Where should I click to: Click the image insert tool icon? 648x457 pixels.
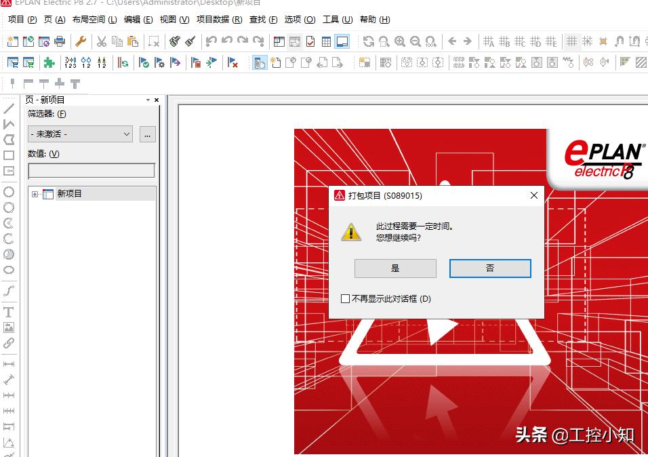9,327
